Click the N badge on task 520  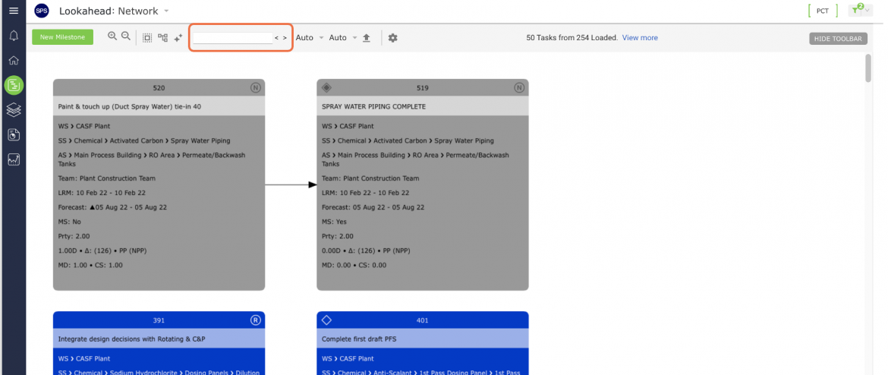[256, 88]
